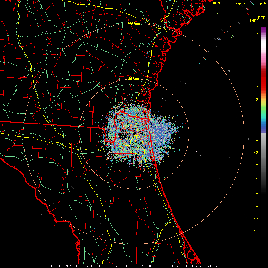Screen dimensions: 268x268
Task: Click the -1 value on color scale
Action: click(x=256, y=139)
